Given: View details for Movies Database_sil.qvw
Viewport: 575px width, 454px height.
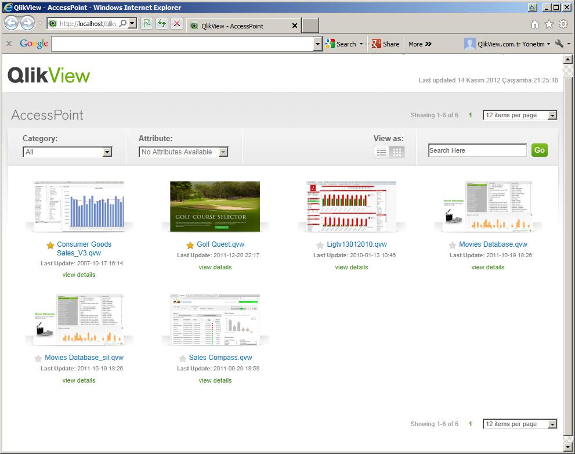Looking at the screenshot, I should tap(79, 380).
